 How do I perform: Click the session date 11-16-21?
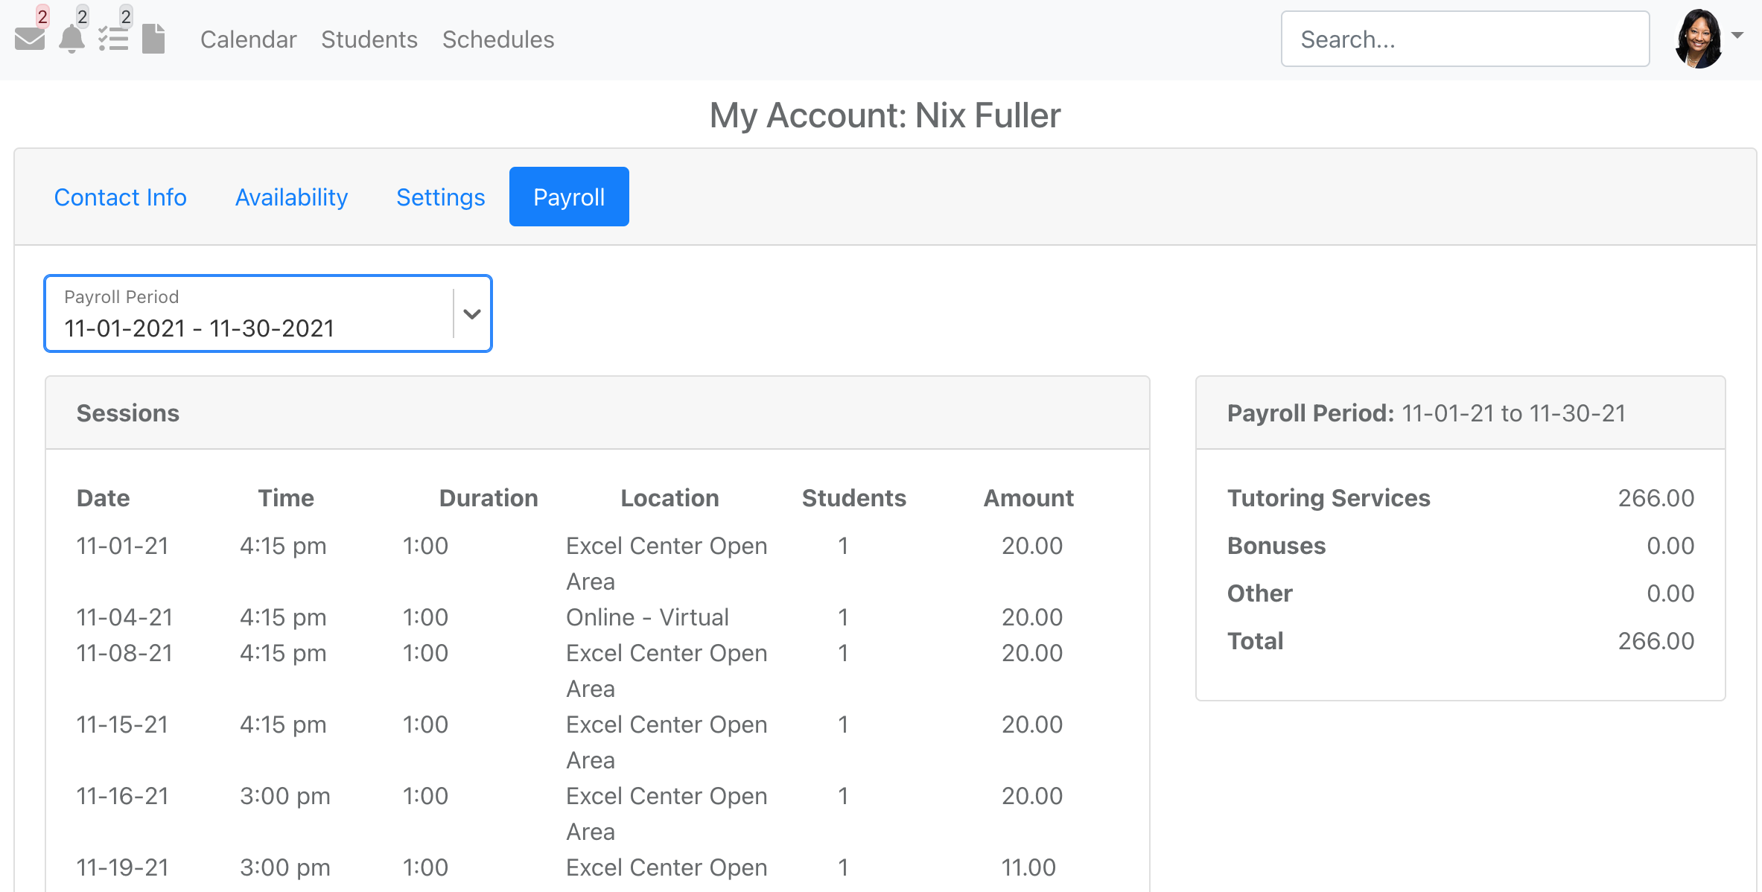[123, 796]
